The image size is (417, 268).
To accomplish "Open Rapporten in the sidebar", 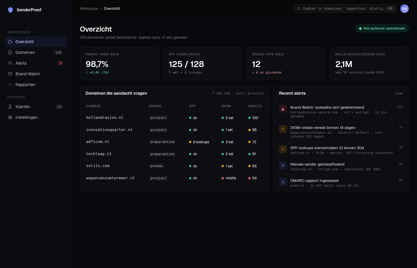I will [35, 85].
